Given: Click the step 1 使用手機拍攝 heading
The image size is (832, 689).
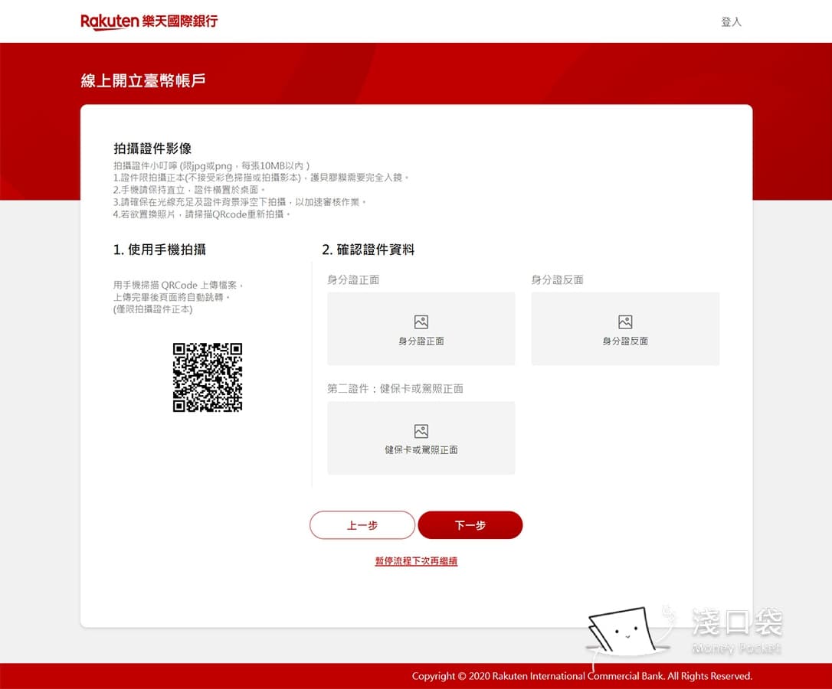Looking at the screenshot, I should (157, 249).
